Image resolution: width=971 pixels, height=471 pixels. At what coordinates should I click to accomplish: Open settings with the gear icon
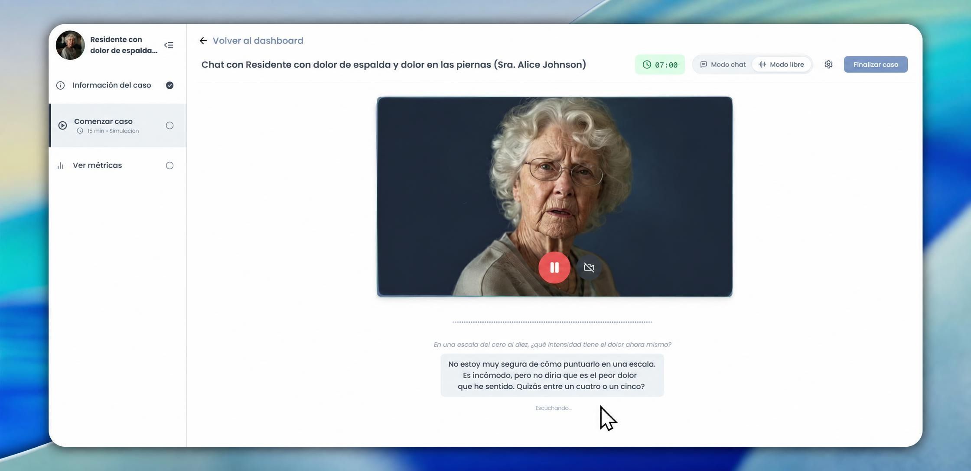[828, 65]
